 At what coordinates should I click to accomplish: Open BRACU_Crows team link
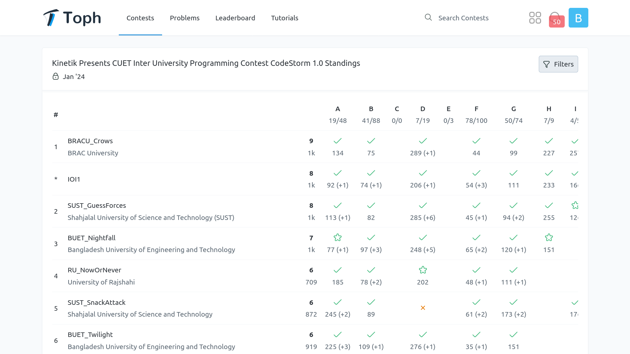(90, 141)
